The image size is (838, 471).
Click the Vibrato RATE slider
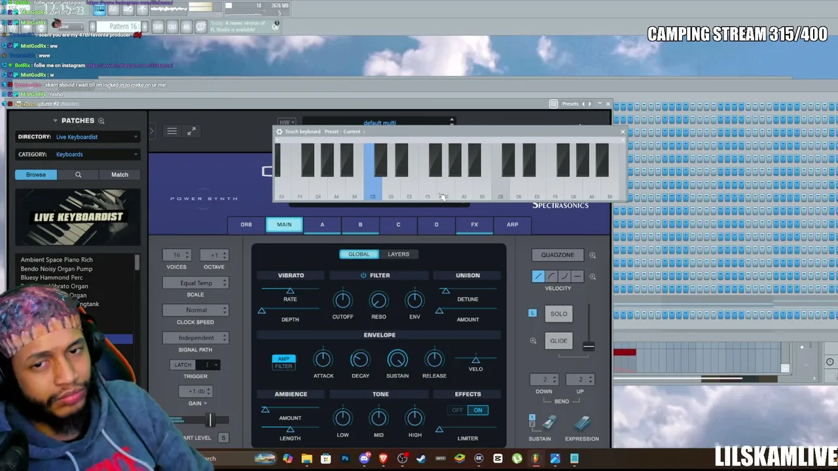tap(290, 290)
